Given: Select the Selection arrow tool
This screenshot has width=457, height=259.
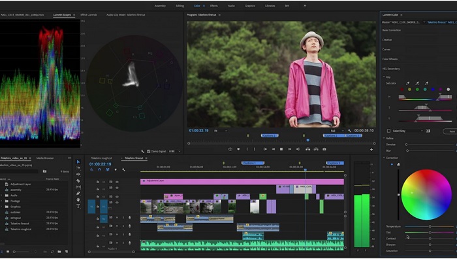Looking at the screenshot, I should point(78,162).
